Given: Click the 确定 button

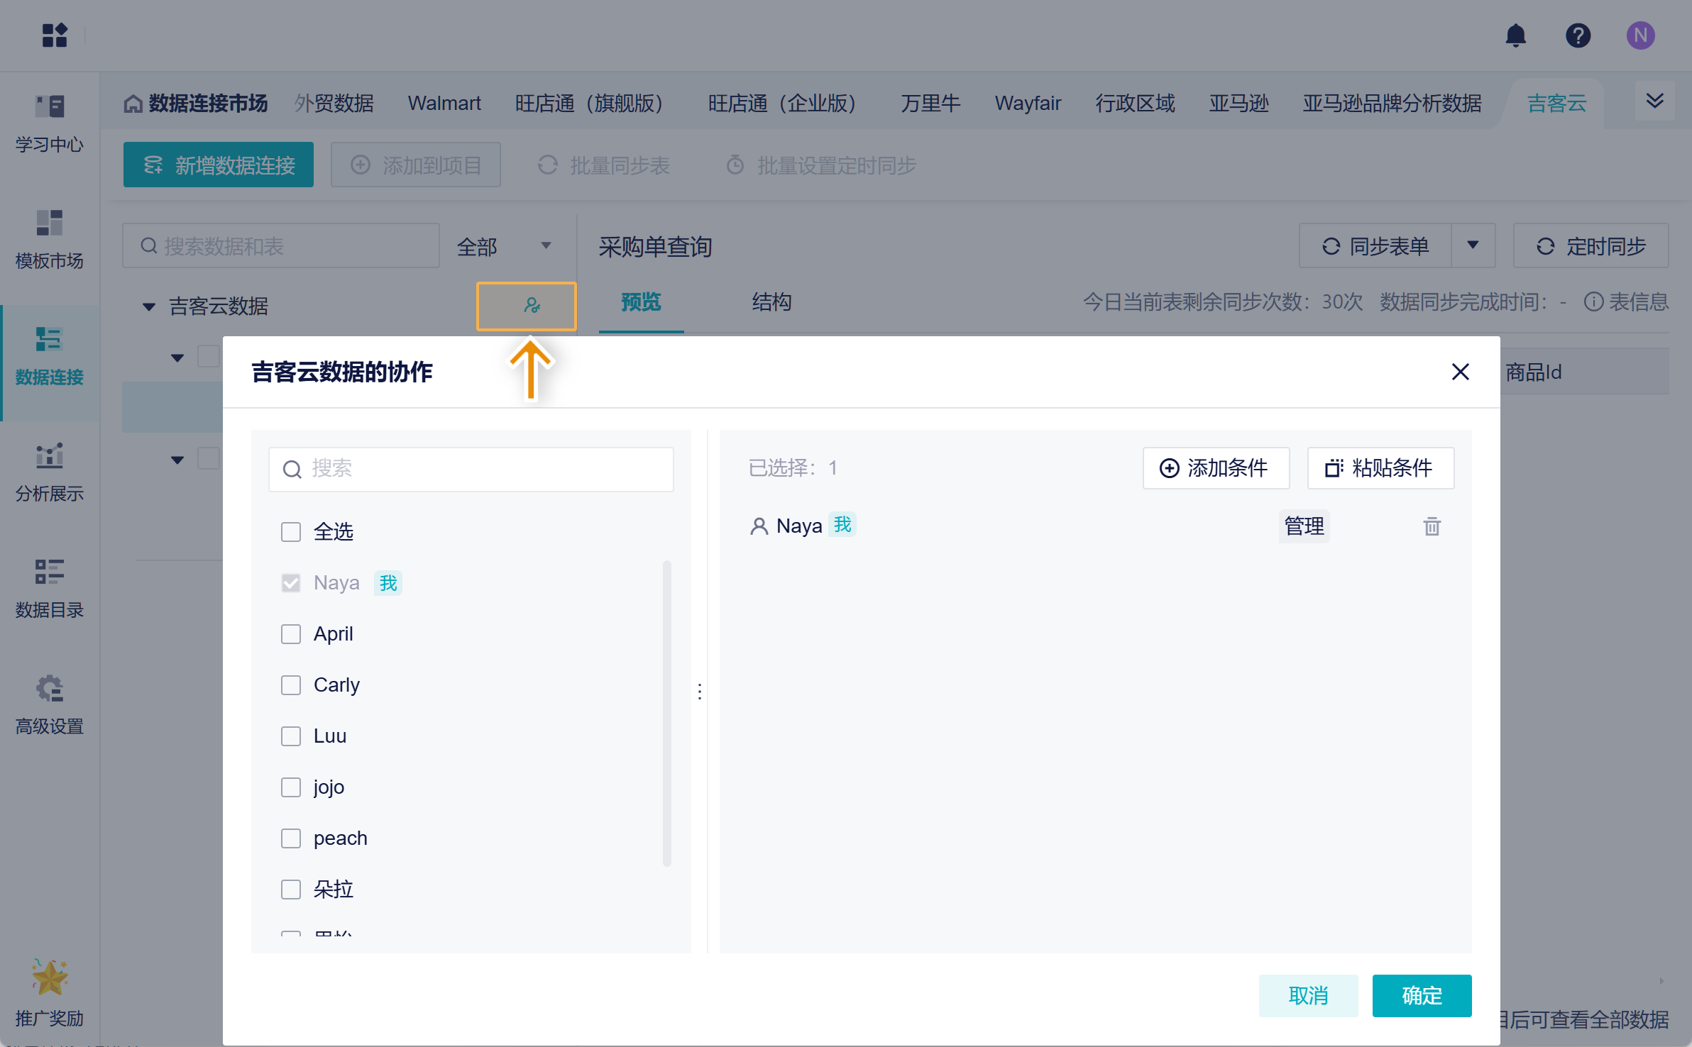Looking at the screenshot, I should pyautogui.click(x=1421, y=995).
